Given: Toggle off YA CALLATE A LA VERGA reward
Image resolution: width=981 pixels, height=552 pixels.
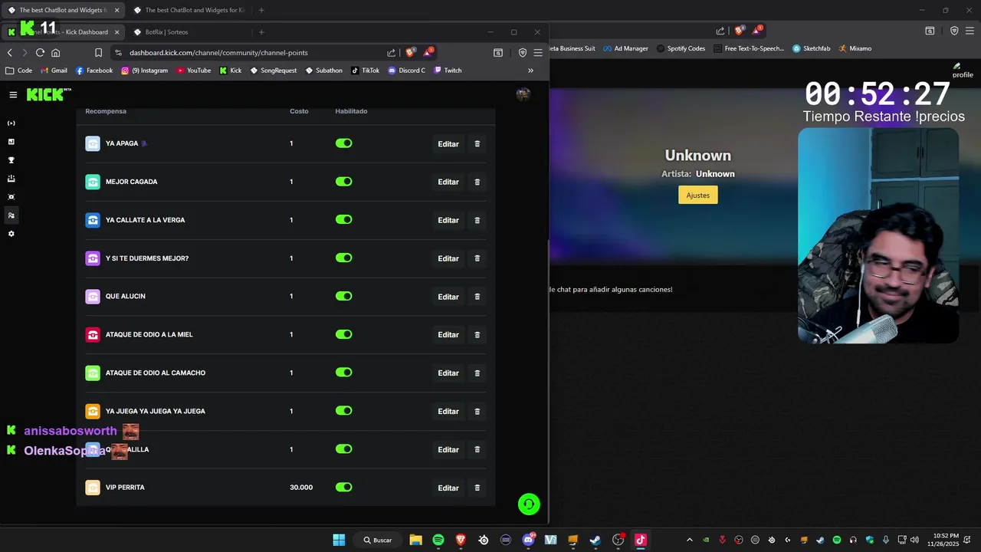Looking at the screenshot, I should coord(344,220).
